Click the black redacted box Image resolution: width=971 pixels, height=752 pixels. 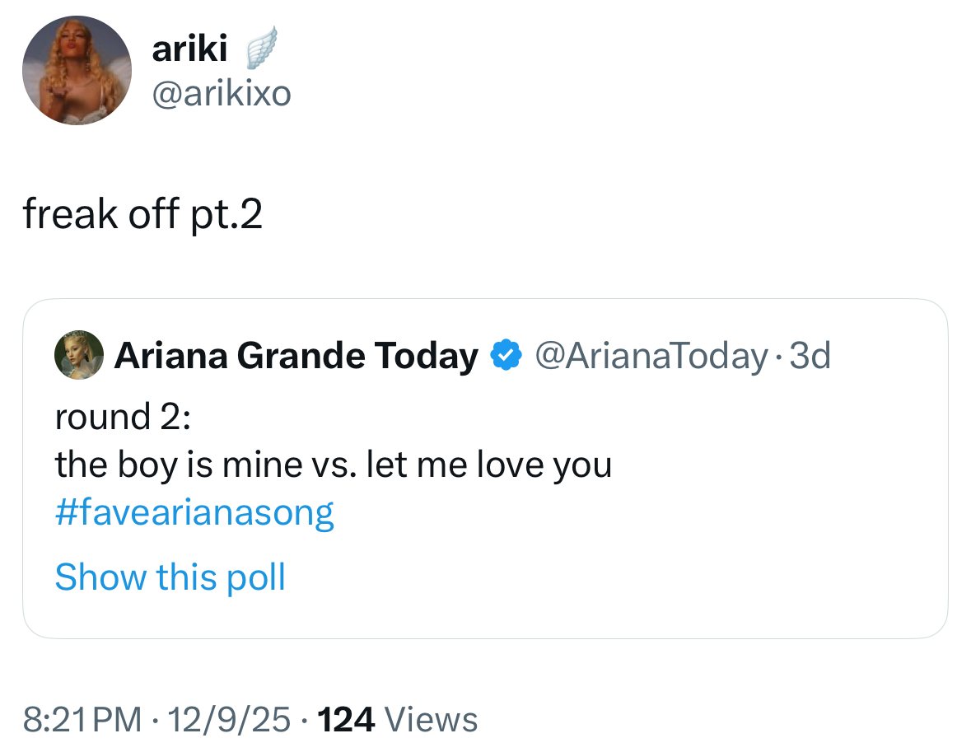[849, 48]
